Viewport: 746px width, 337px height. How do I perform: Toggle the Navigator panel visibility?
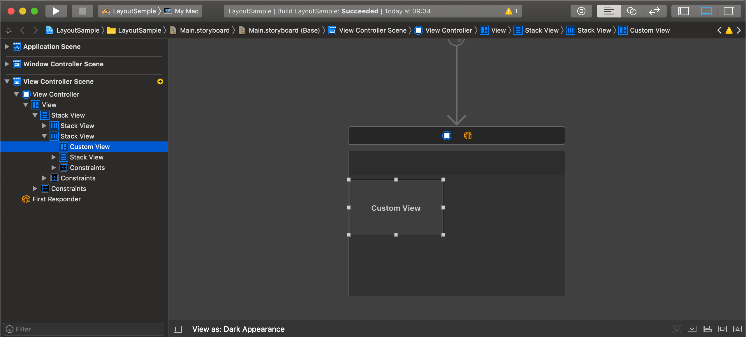684,11
